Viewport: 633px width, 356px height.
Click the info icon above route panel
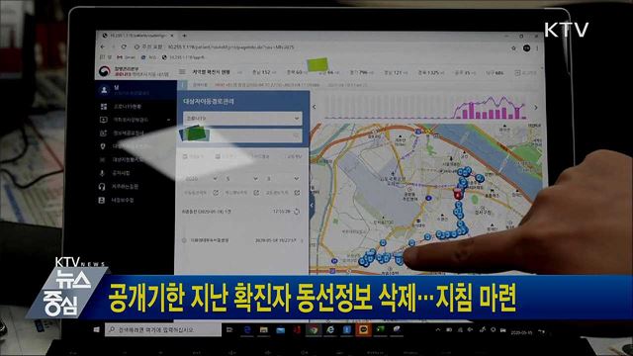click(x=182, y=85)
